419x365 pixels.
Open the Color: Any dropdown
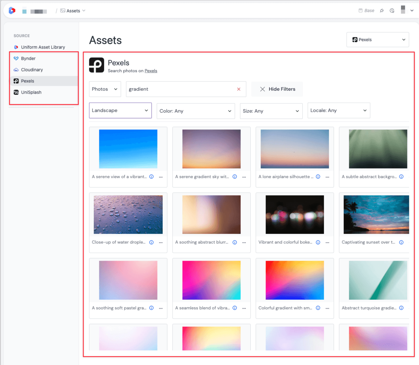[196, 111]
